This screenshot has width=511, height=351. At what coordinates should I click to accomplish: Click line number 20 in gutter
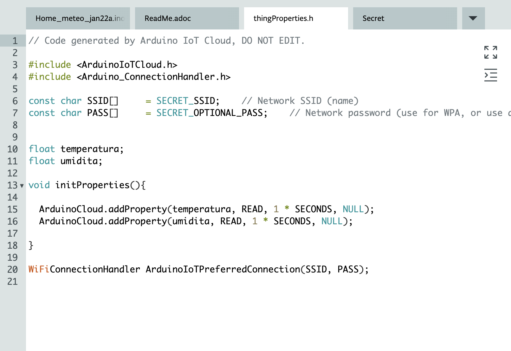coord(12,270)
